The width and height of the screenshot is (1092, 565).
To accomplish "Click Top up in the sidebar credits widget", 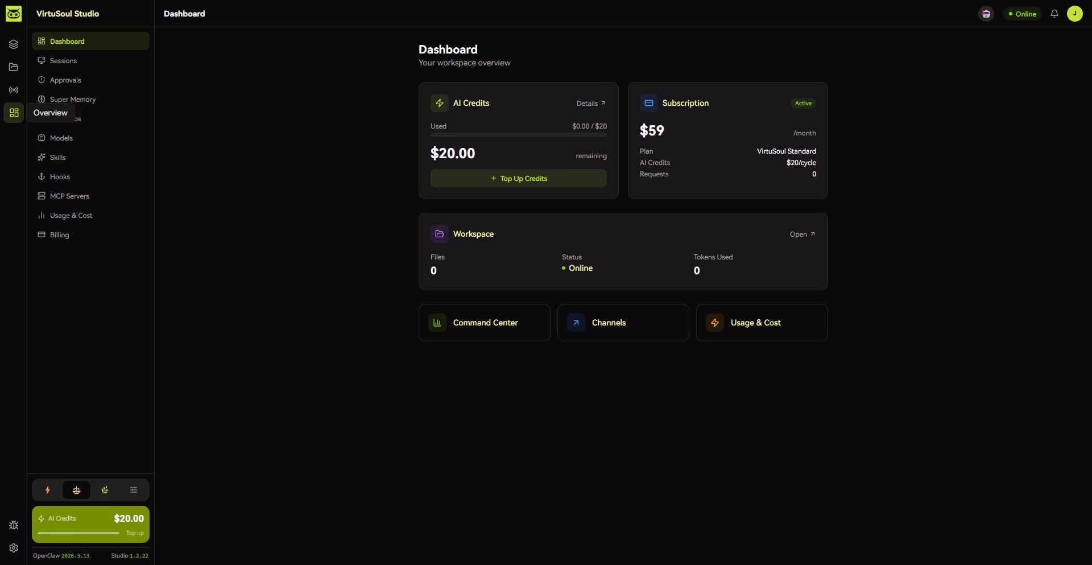I will click(135, 533).
